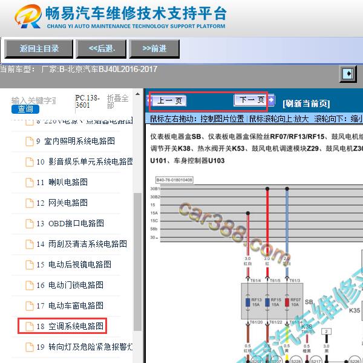363x363 pixels.
Task: Open 13 OBD接口电路图
Action: [x=70, y=223]
